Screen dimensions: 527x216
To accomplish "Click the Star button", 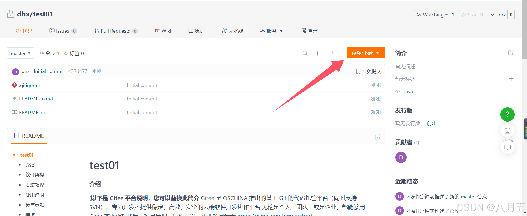I will click(469, 15).
